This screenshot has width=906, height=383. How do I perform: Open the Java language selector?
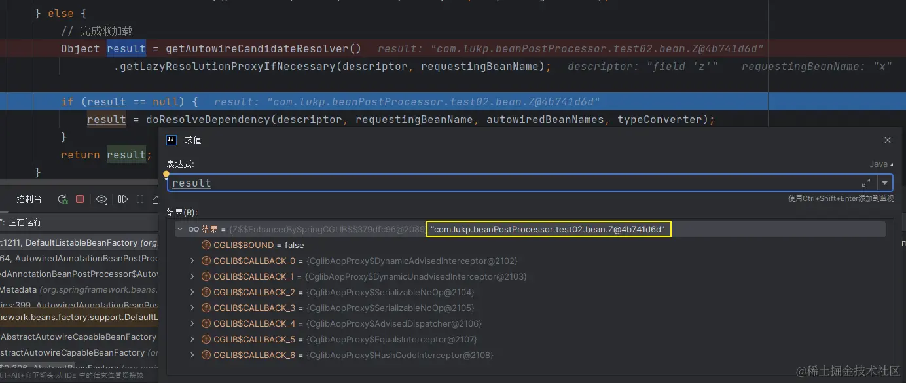click(x=881, y=164)
